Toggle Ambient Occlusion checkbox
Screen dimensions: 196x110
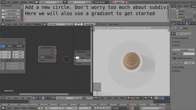(x=175, y=58)
